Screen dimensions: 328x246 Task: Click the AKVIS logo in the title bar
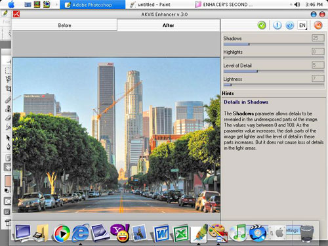(16, 14)
